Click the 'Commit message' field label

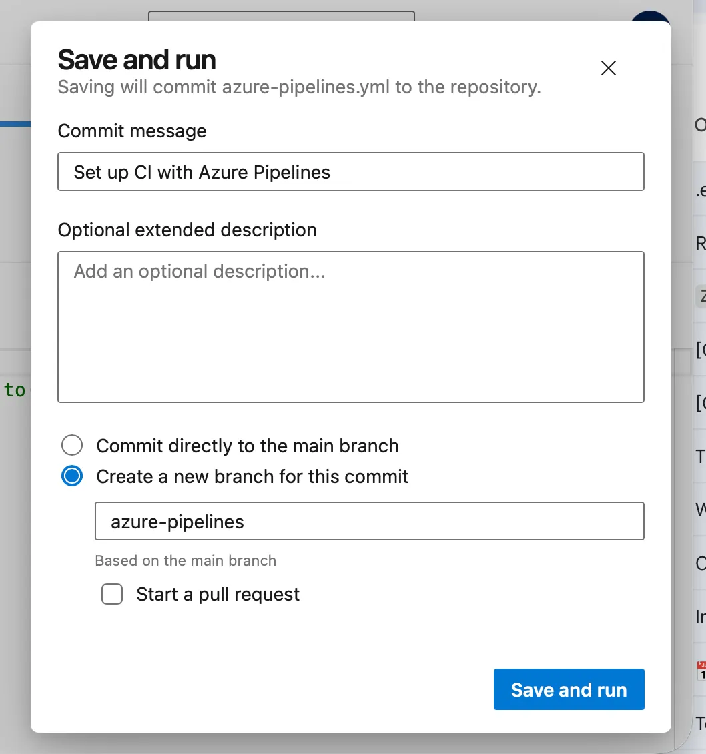click(132, 131)
